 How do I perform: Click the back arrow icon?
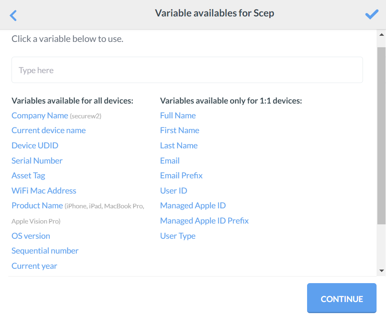tap(14, 16)
